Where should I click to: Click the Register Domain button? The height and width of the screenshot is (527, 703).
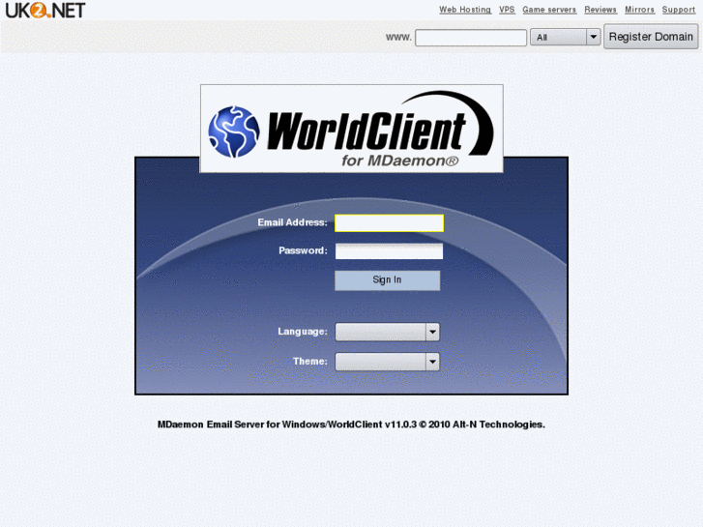pyautogui.click(x=651, y=37)
